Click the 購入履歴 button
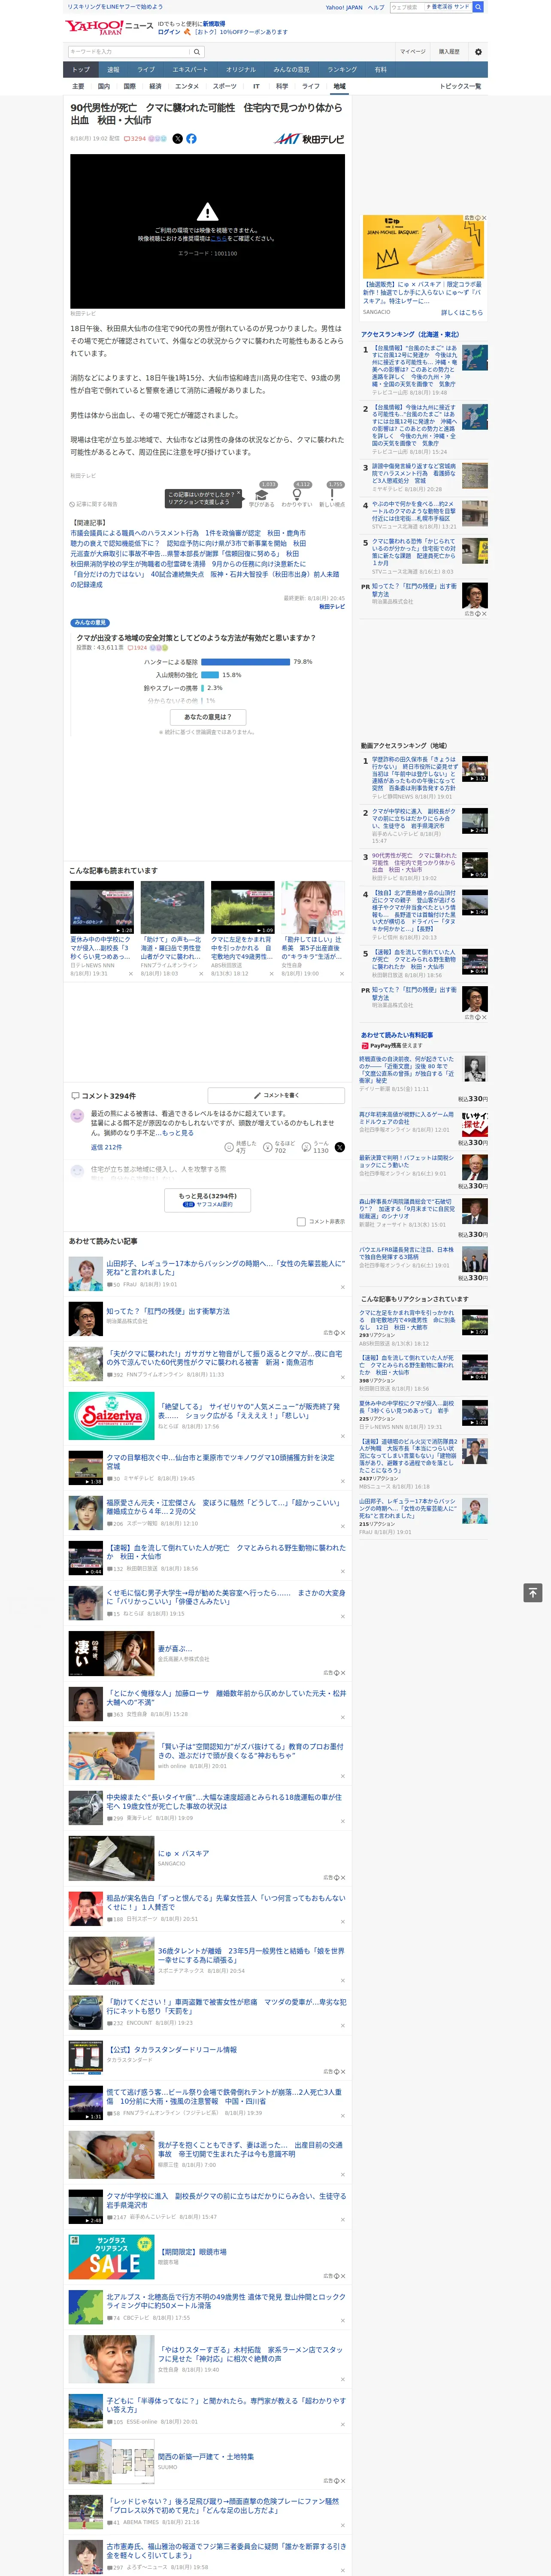The height and width of the screenshot is (2576, 551). click(449, 51)
